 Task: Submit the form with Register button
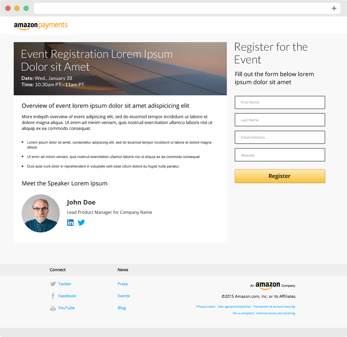tap(280, 176)
